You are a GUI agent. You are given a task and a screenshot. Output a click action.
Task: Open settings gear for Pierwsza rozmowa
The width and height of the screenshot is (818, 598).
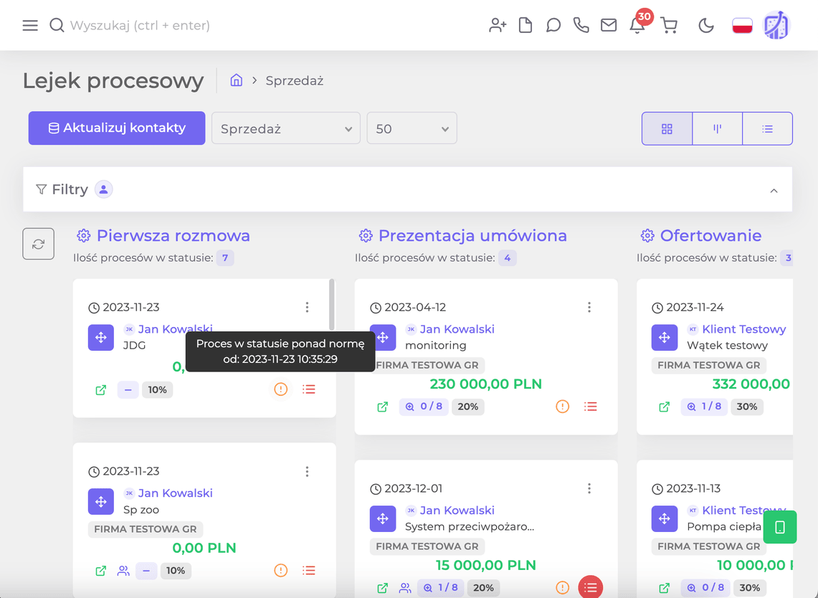[x=83, y=235]
